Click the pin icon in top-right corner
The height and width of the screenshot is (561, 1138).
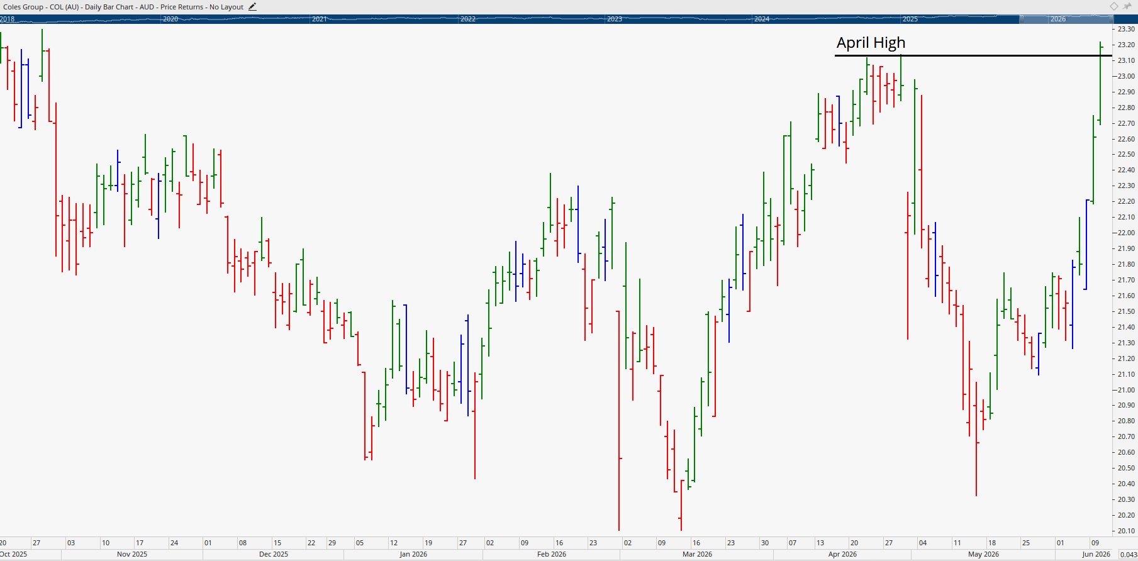[x=1127, y=6]
